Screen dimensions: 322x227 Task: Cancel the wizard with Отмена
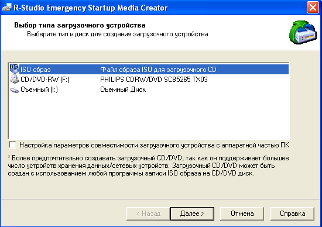pyautogui.click(x=242, y=214)
